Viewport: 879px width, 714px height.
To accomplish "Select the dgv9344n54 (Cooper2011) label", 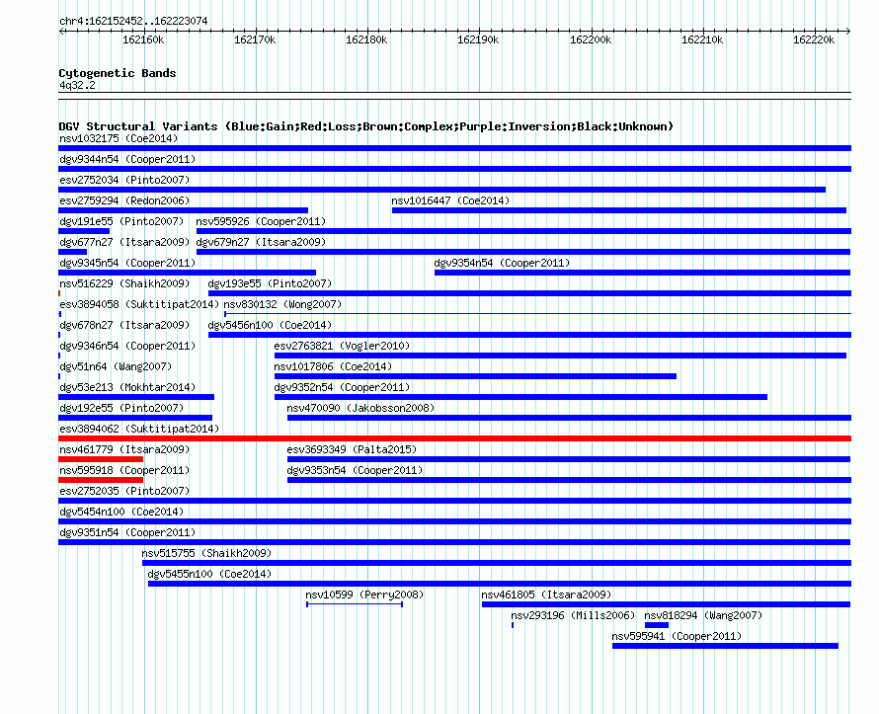I will pyautogui.click(x=127, y=159).
